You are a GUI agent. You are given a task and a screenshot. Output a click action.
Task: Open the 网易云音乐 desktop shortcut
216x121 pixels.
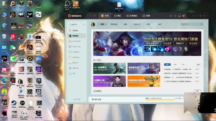pos(13,38)
